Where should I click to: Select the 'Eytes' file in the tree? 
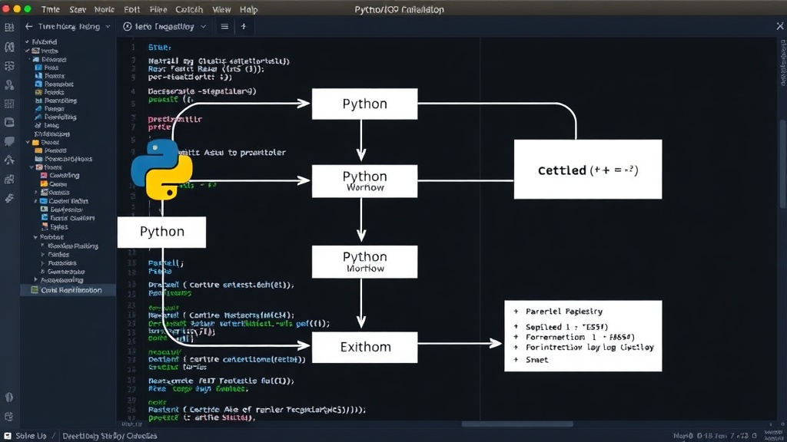59,226
